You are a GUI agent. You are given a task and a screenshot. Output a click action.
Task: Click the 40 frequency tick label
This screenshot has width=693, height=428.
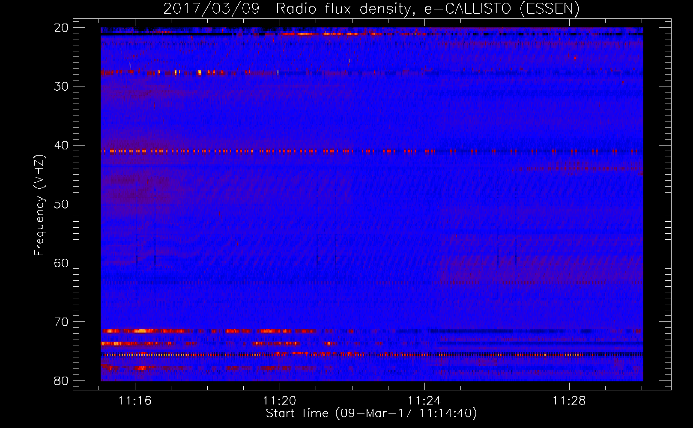click(x=61, y=146)
